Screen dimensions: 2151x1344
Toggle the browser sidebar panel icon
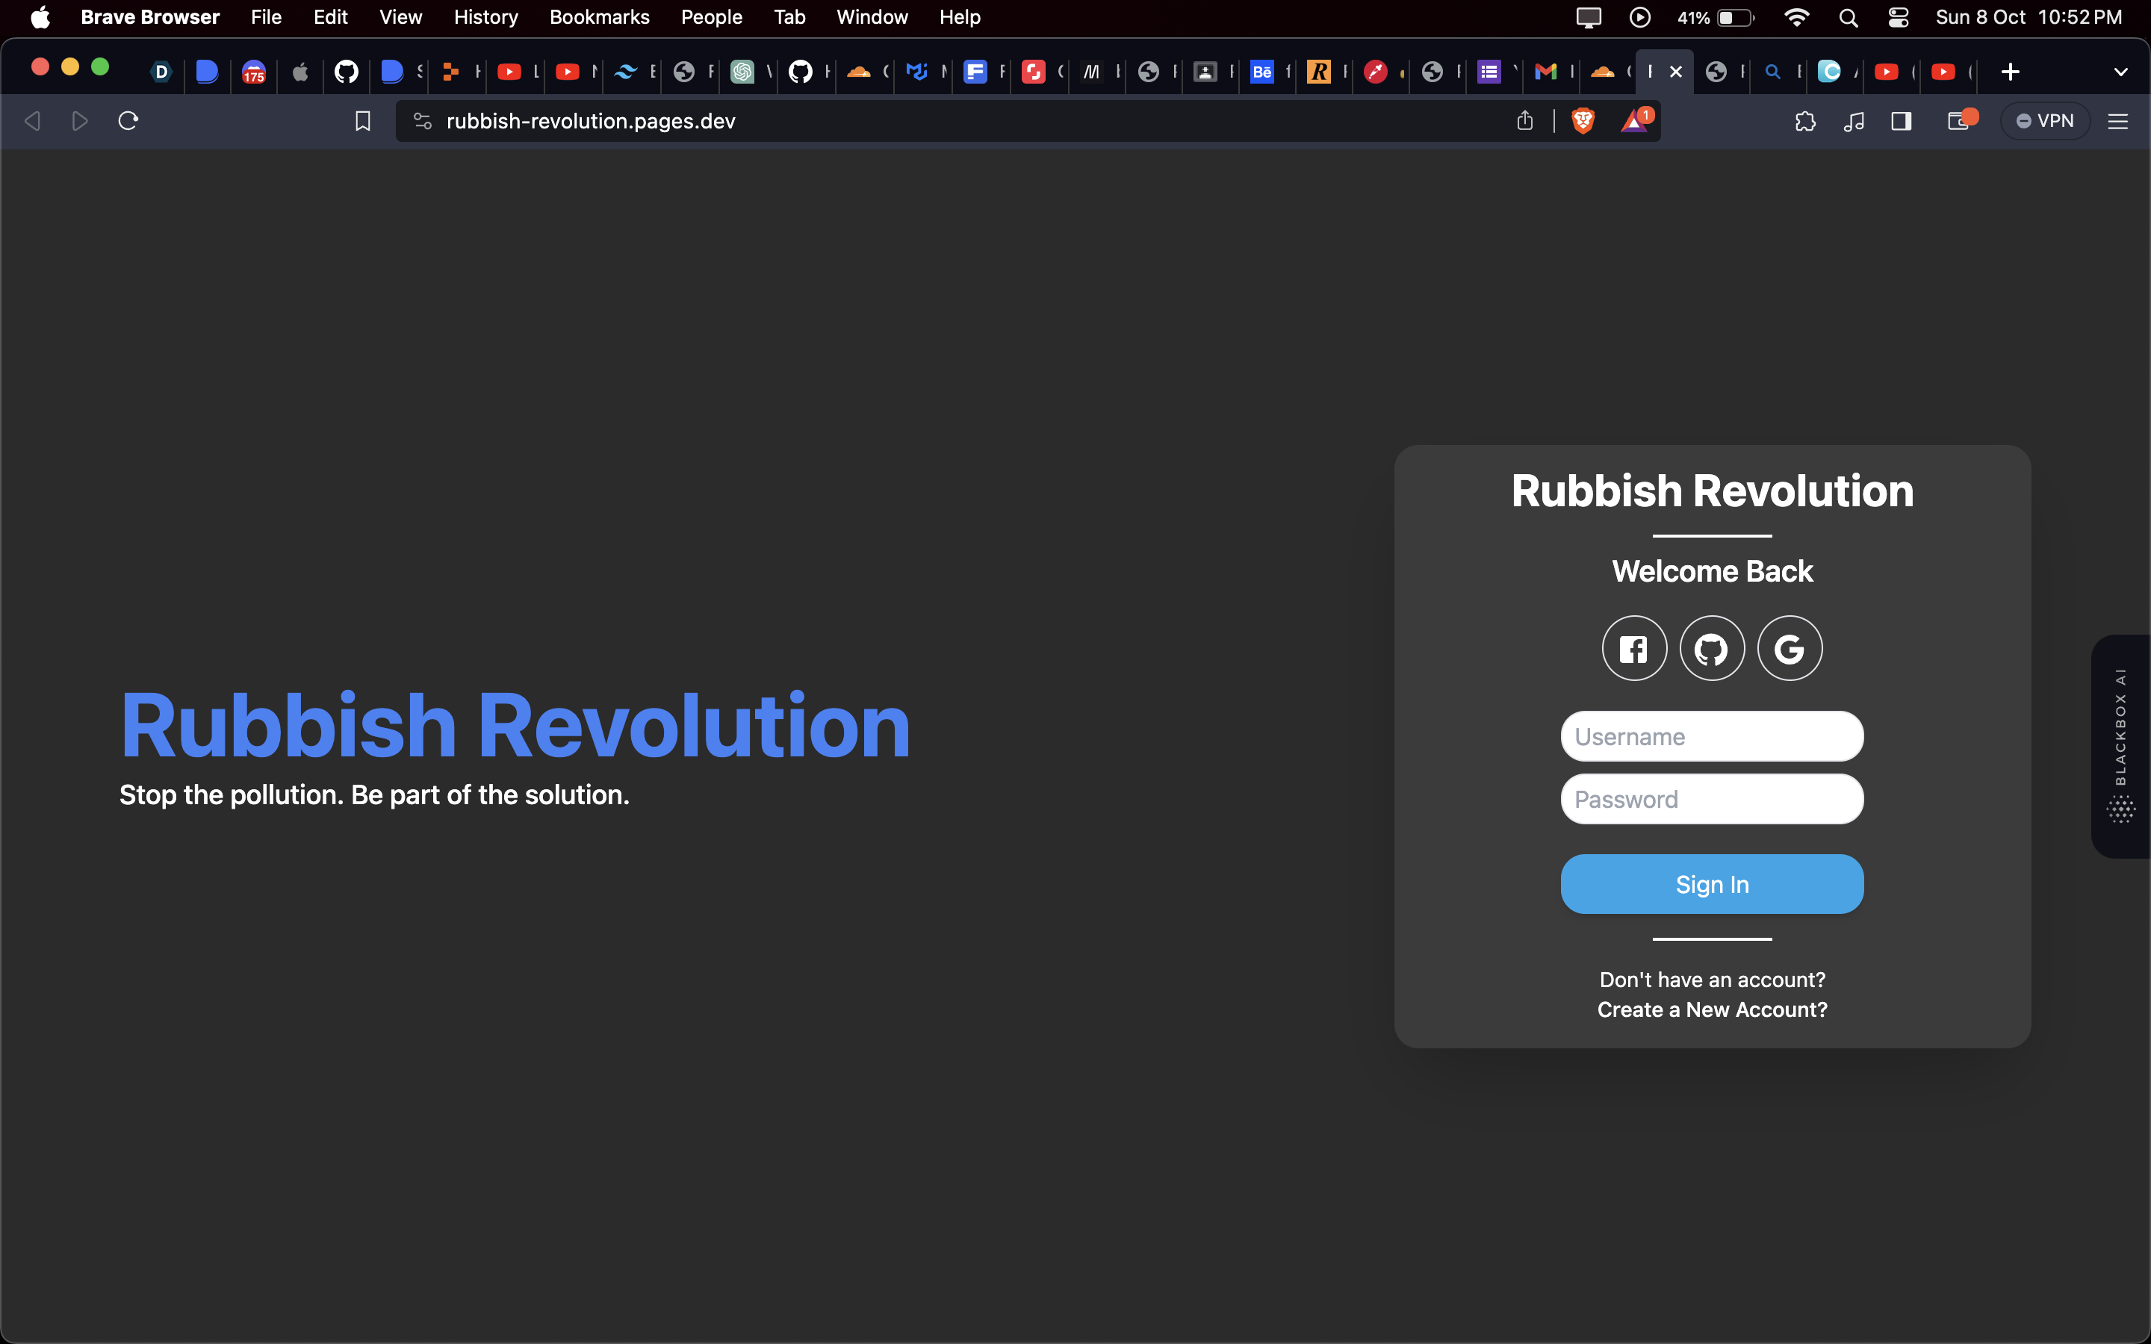tap(1902, 121)
